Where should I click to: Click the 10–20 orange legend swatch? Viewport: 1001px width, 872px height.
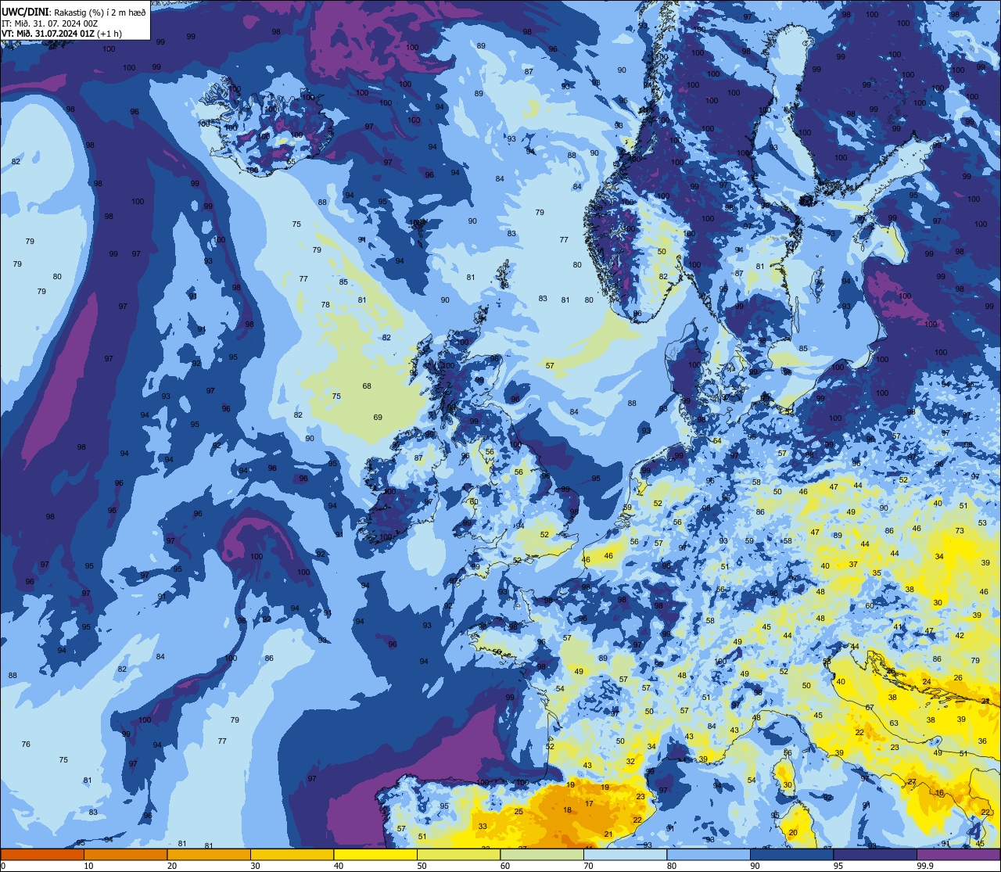click(125, 854)
